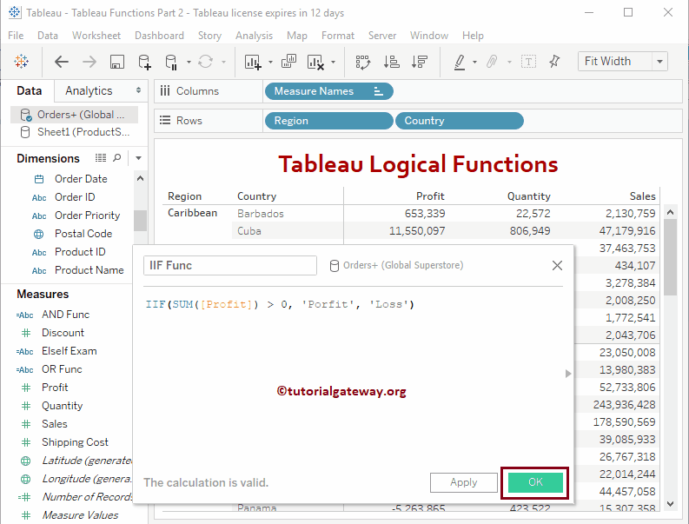This screenshot has width=689, height=524.
Task: Click the View Data grid icon in Dimensions
Action: click(x=101, y=157)
